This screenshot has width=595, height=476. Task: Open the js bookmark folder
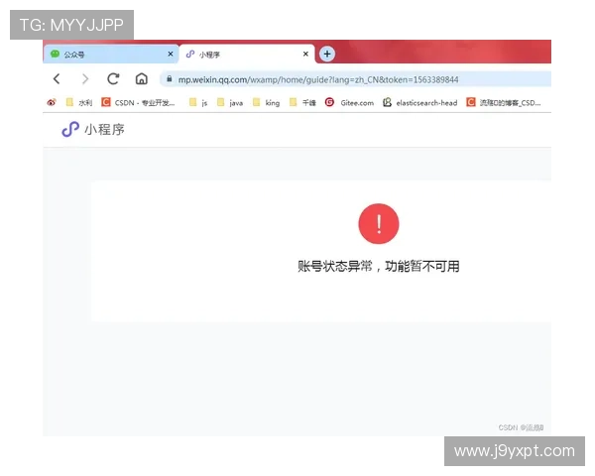click(x=198, y=102)
